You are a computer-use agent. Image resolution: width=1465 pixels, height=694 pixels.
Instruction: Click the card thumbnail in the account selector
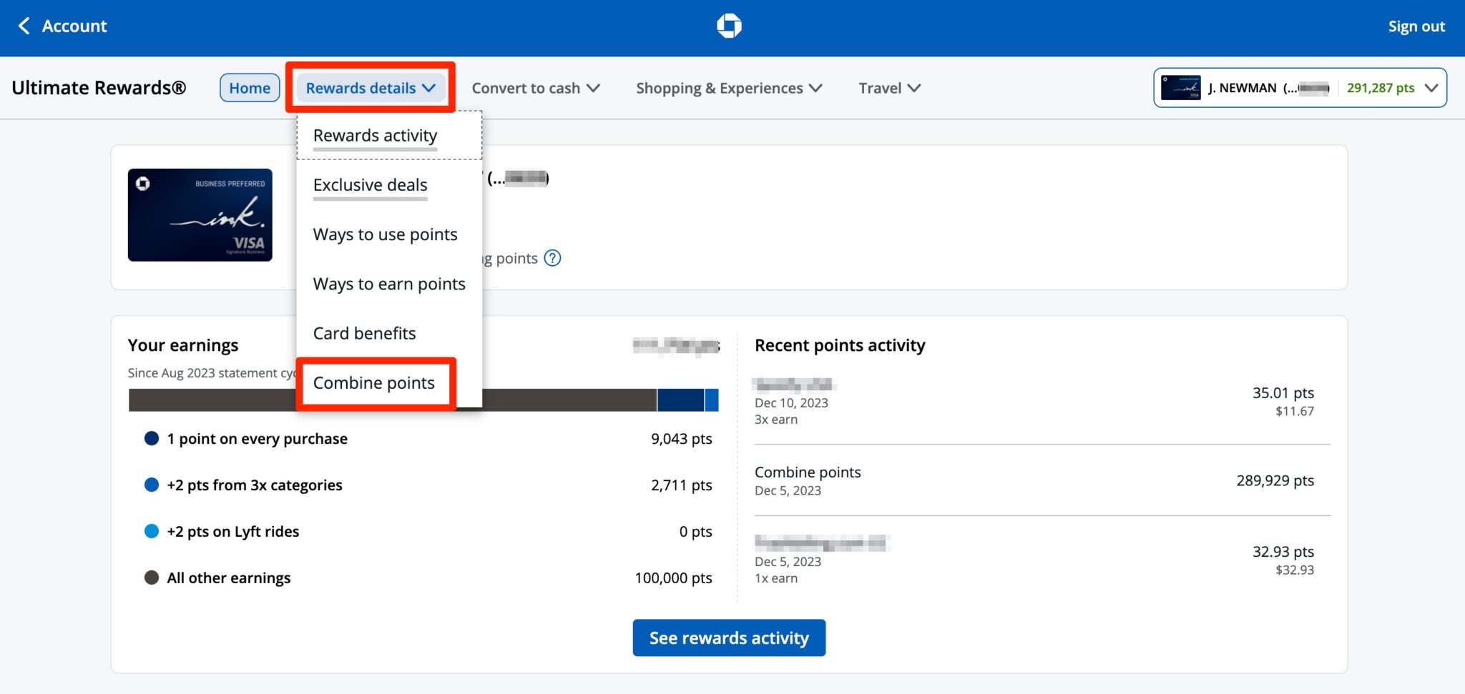click(x=1182, y=87)
